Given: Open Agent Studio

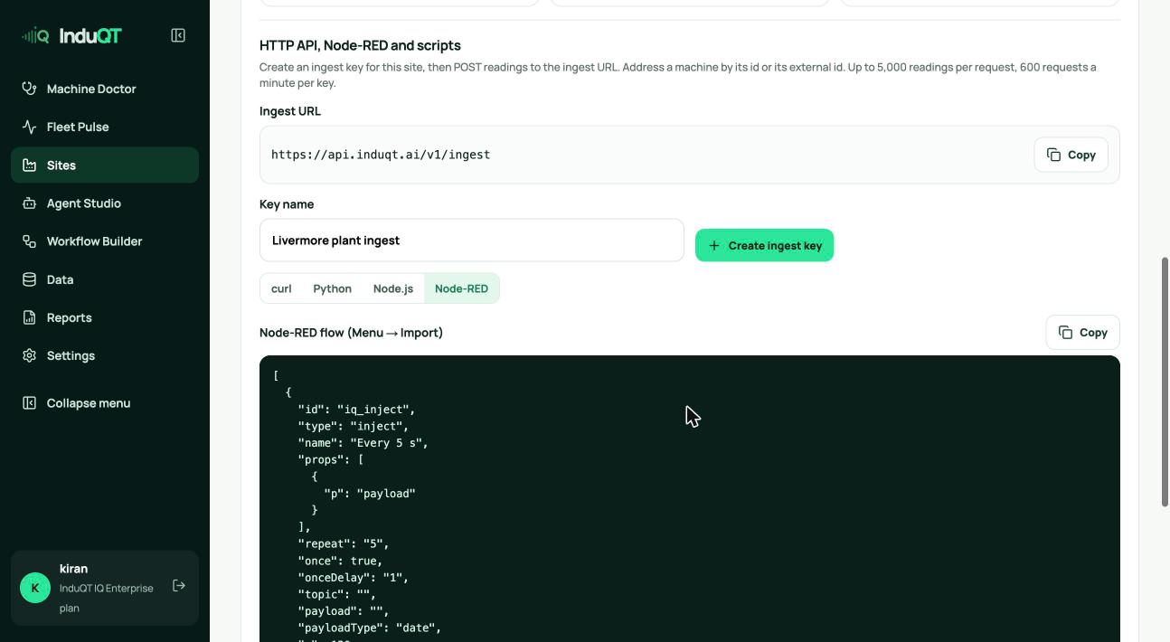Looking at the screenshot, I should pos(105,203).
